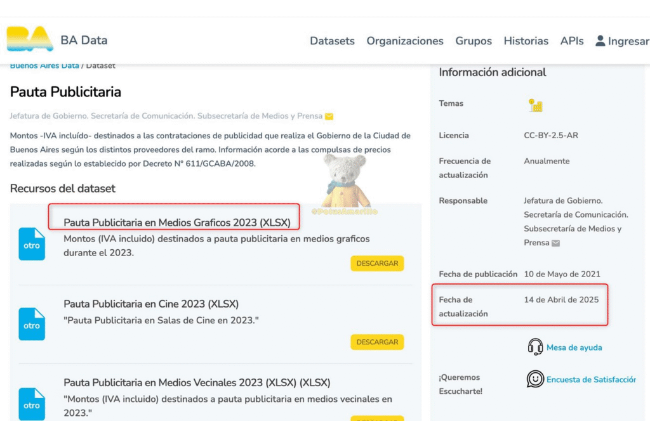Select Historias in the top navigation

click(x=526, y=41)
